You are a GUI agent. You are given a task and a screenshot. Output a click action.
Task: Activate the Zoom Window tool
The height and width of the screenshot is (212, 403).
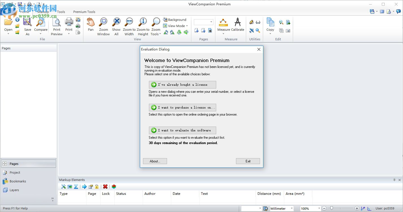(103, 27)
